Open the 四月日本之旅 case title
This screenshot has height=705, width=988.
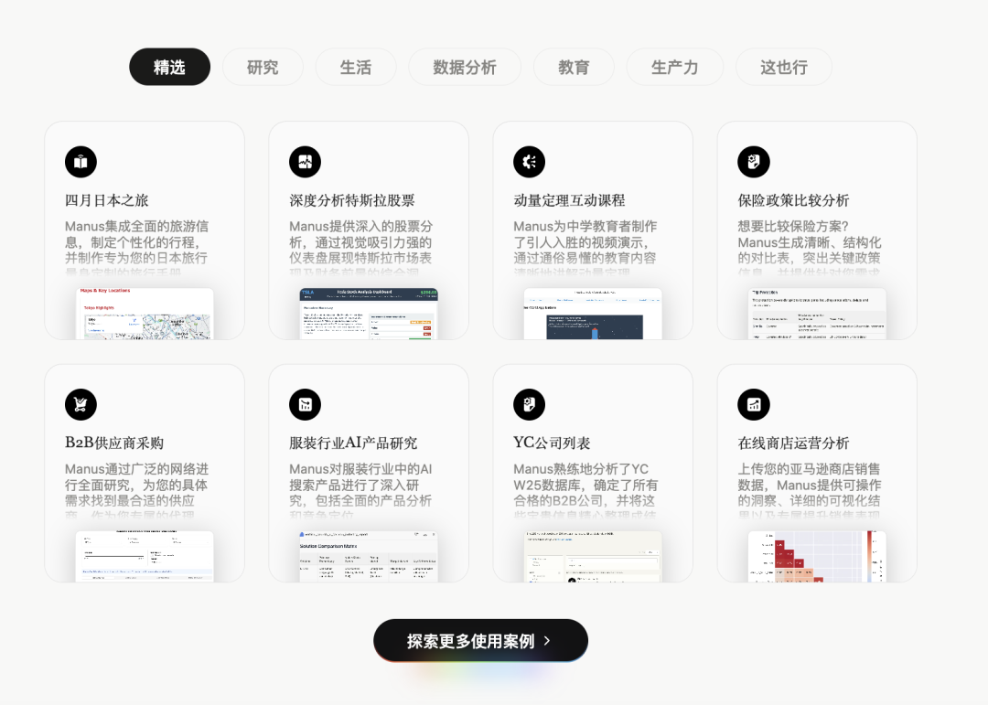click(x=106, y=200)
